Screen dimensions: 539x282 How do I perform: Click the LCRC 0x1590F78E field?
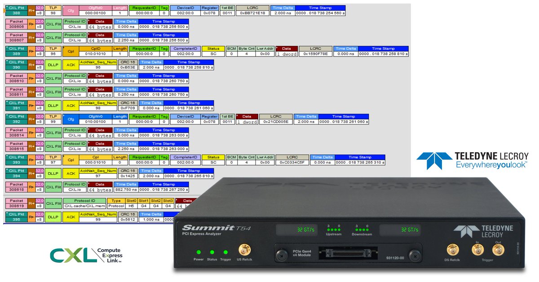coord(316,51)
